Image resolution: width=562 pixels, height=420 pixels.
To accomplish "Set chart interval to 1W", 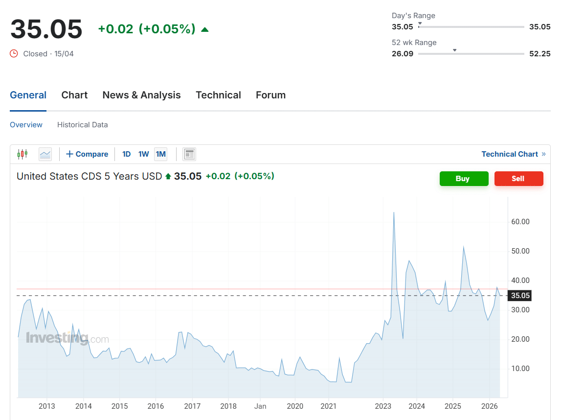I will pos(143,154).
